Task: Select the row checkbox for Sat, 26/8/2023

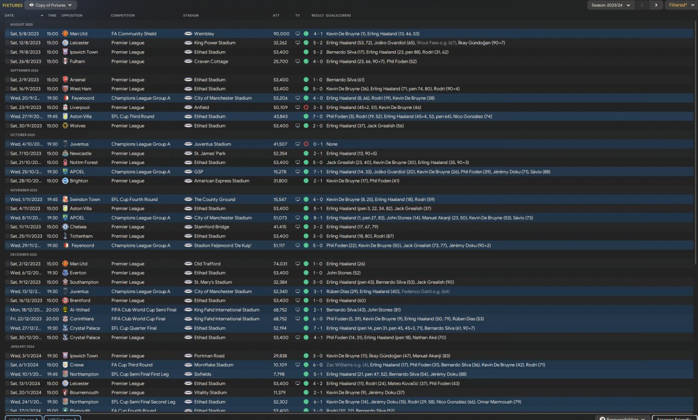Action: (x=8, y=62)
